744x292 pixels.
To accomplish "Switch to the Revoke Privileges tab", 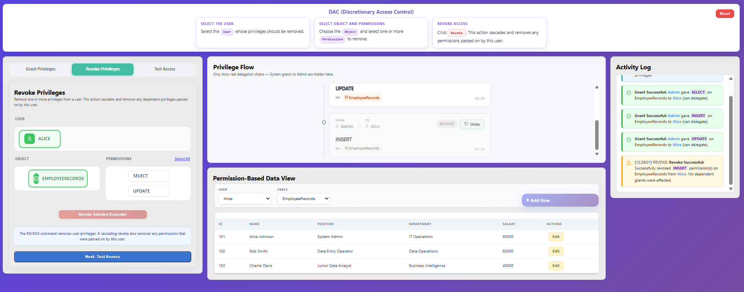I will (103, 69).
